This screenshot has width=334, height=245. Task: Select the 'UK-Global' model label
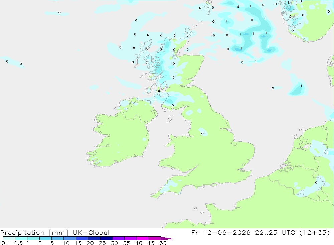[x=91, y=233]
